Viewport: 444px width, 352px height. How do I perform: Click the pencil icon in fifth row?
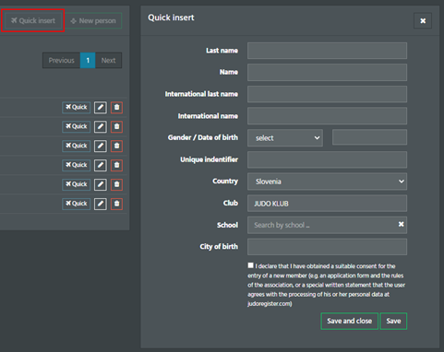coord(101,184)
